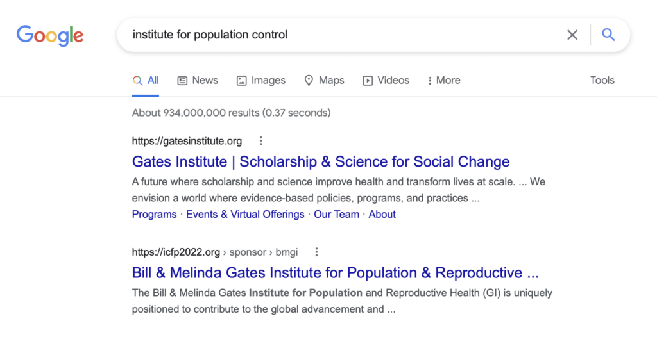Open the Tools filter options

pyautogui.click(x=602, y=80)
